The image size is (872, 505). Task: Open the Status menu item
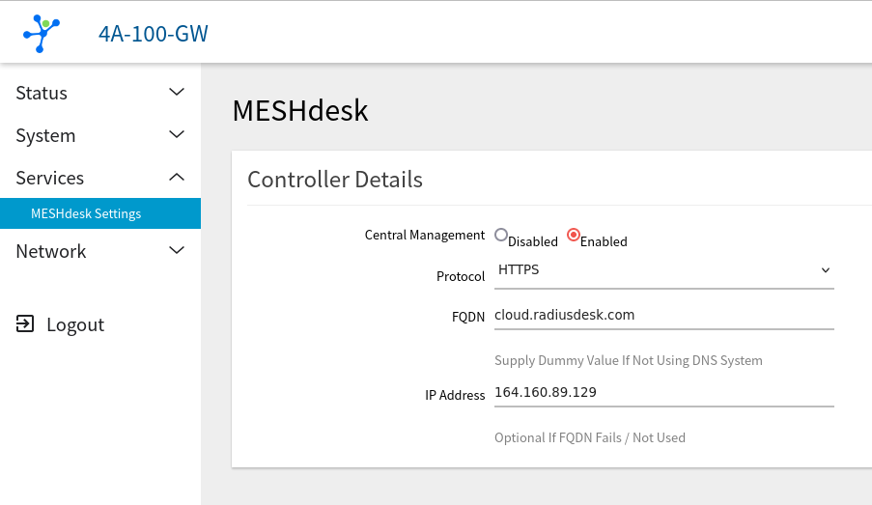pos(42,93)
